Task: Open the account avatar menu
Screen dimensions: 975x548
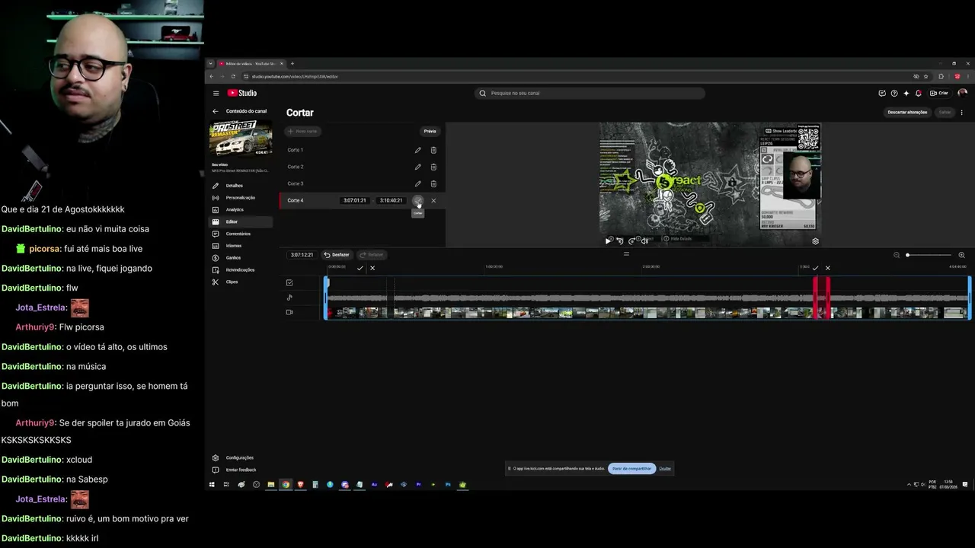Action: 962,93
